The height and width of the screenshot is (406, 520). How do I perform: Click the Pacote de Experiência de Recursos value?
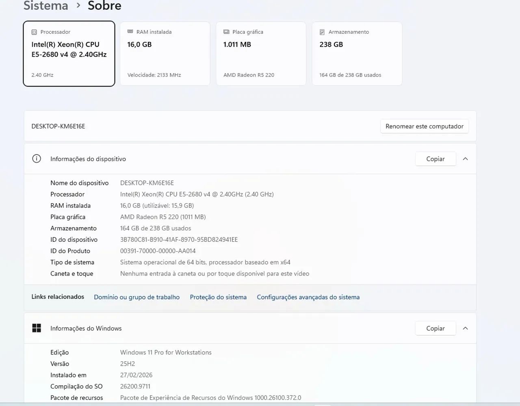click(x=211, y=398)
